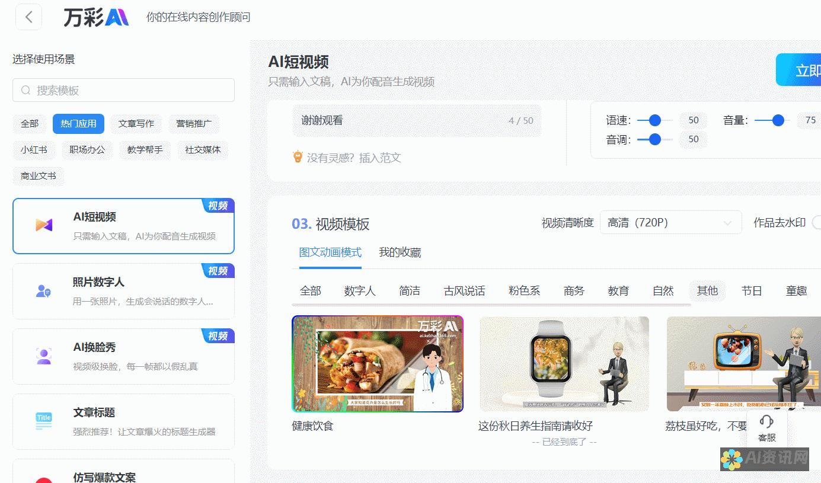Image resolution: width=821 pixels, height=483 pixels.
Task: Choose the 粉色系 template category
Action: [524, 291]
